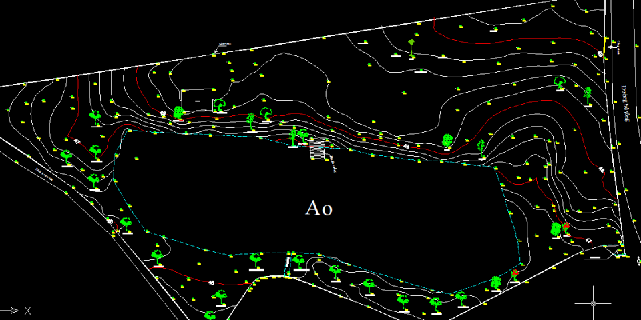Select the hatched stairs symbol on pond's north bank

tap(318, 149)
